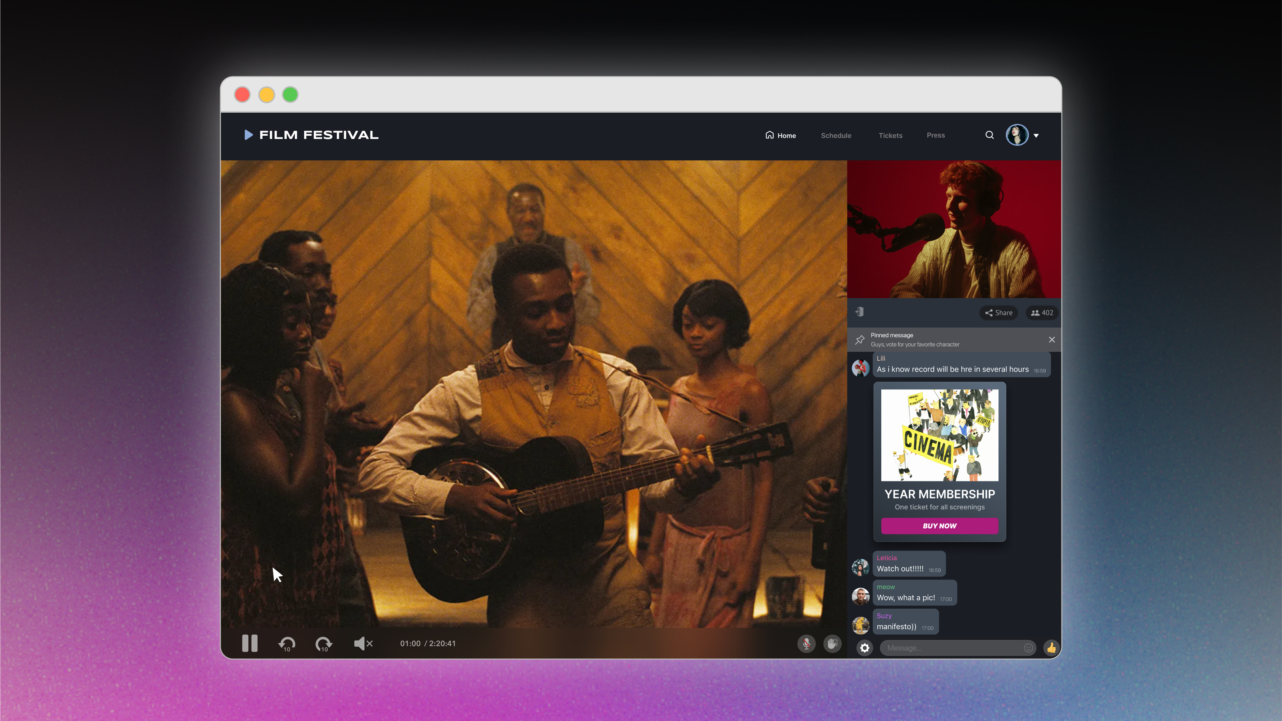The height and width of the screenshot is (721, 1282).
Task: Click the Film Festival logo
Action: (311, 135)
